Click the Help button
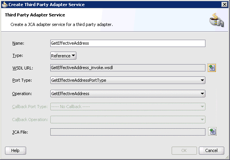The height and width of the screenshot is (160, 230). (15, 150)
